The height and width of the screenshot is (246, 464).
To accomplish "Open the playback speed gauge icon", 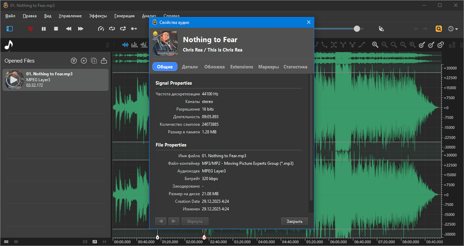I will [x=101, y=29].
